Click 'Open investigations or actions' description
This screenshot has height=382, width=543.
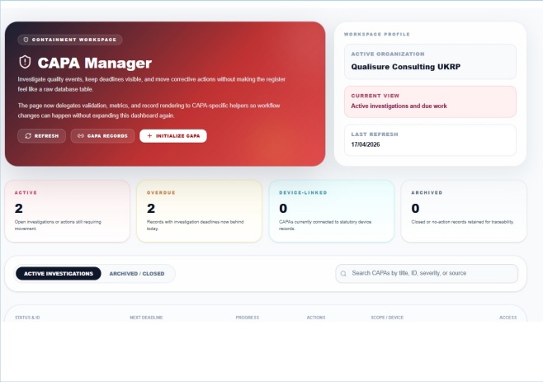click(58, 225)
